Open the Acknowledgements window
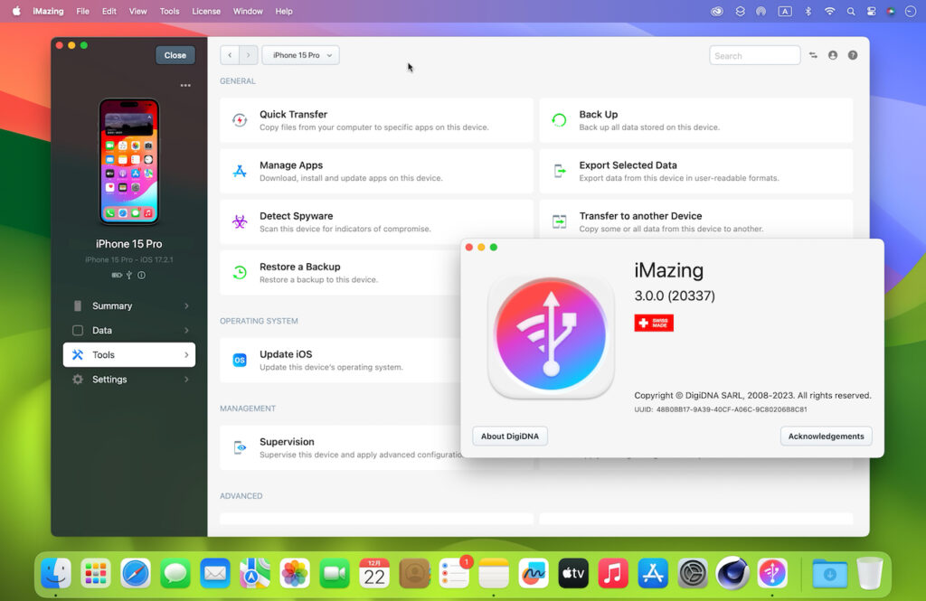 tap(826, 436)
